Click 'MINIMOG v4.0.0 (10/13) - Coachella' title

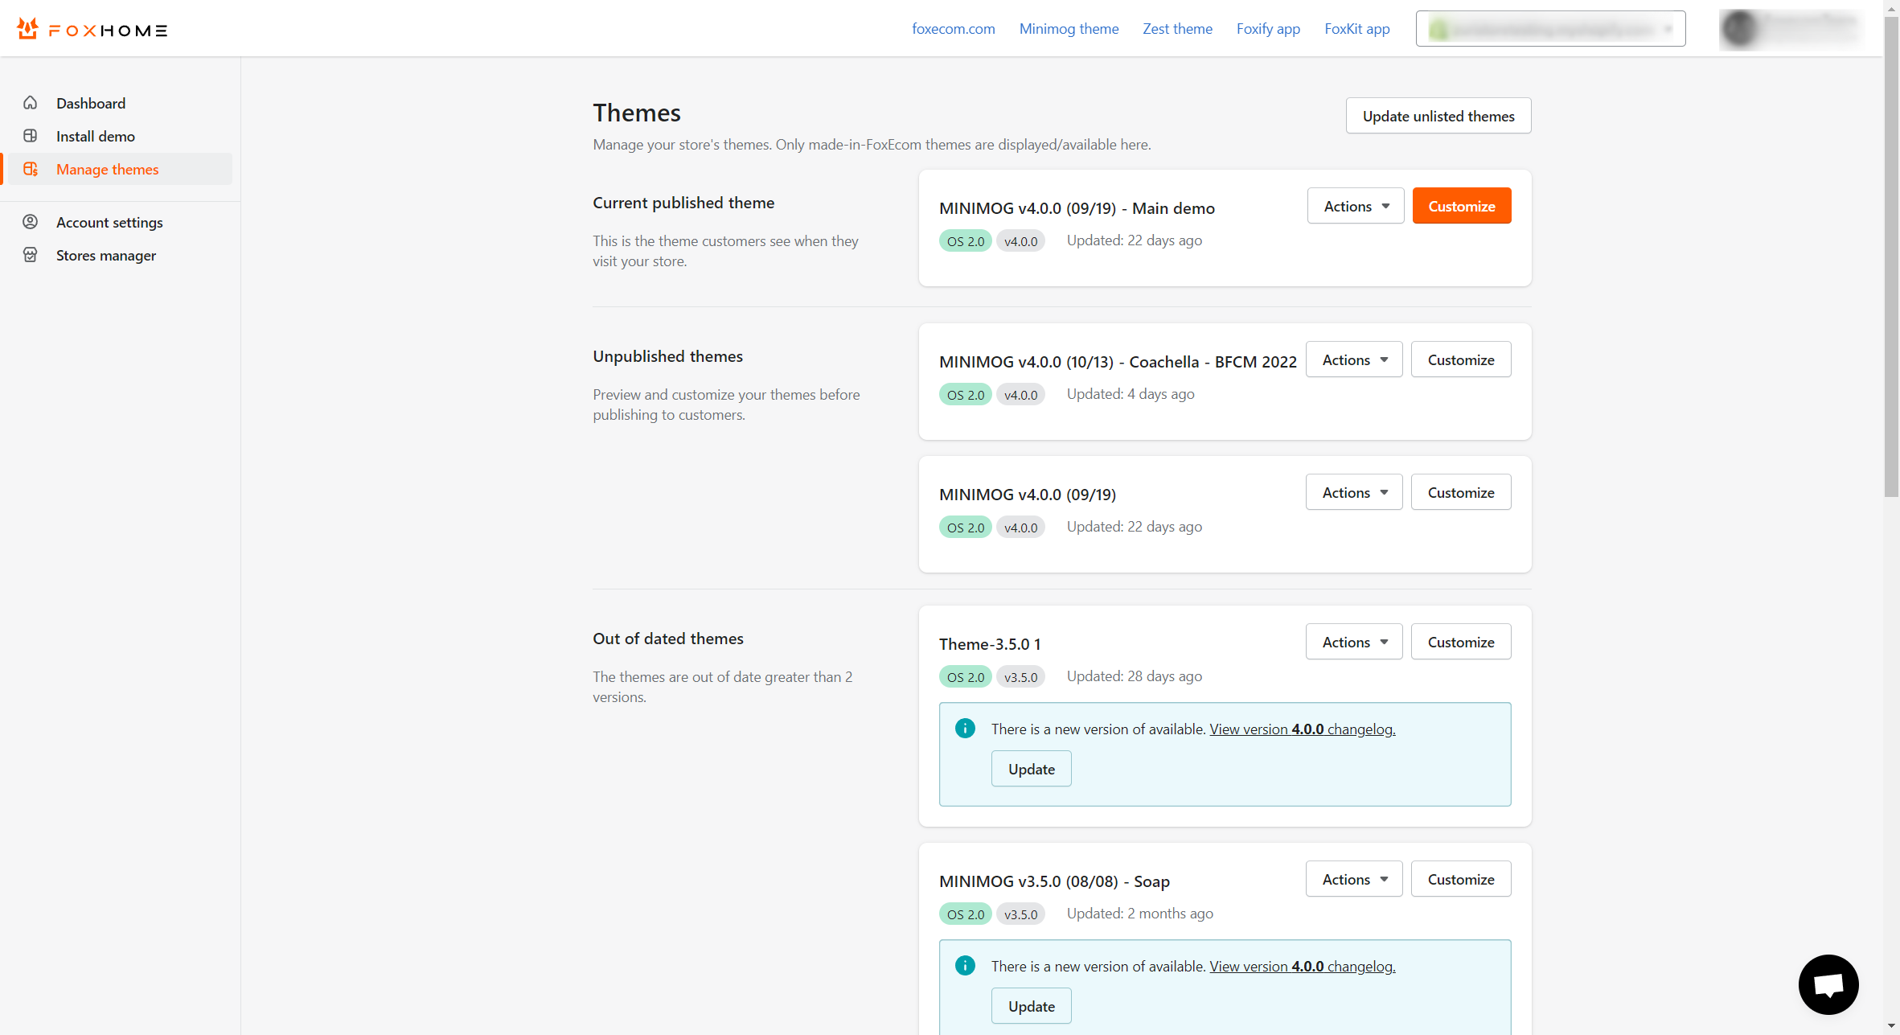click(x=1118, y=362)
